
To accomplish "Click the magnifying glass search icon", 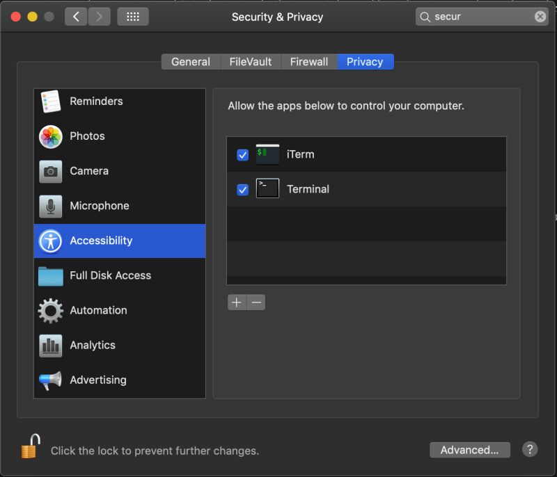I will pyautogui.click(x=425, y=17).
